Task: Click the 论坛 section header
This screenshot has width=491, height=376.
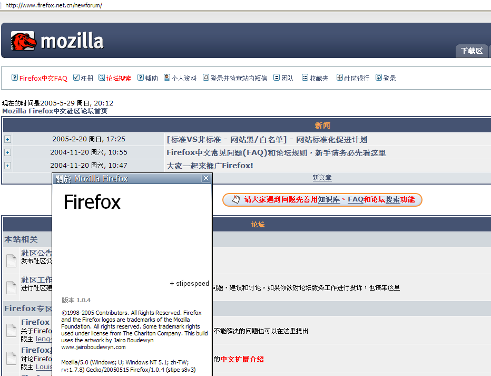Action: (258, 224)
